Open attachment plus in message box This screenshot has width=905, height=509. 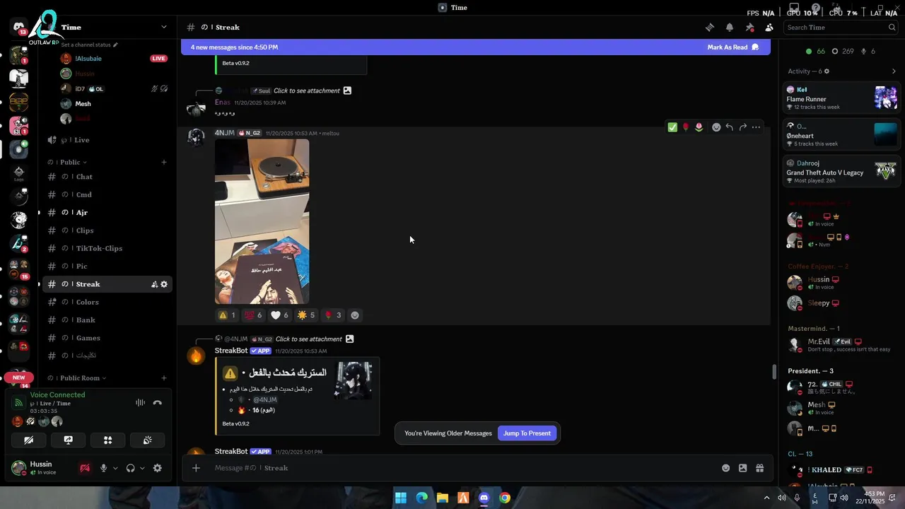[x=196, y=467]
